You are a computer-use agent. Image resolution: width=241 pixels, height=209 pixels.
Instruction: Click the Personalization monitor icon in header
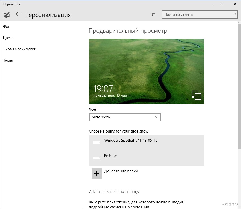pyautogui.click(x=6, y=15)
